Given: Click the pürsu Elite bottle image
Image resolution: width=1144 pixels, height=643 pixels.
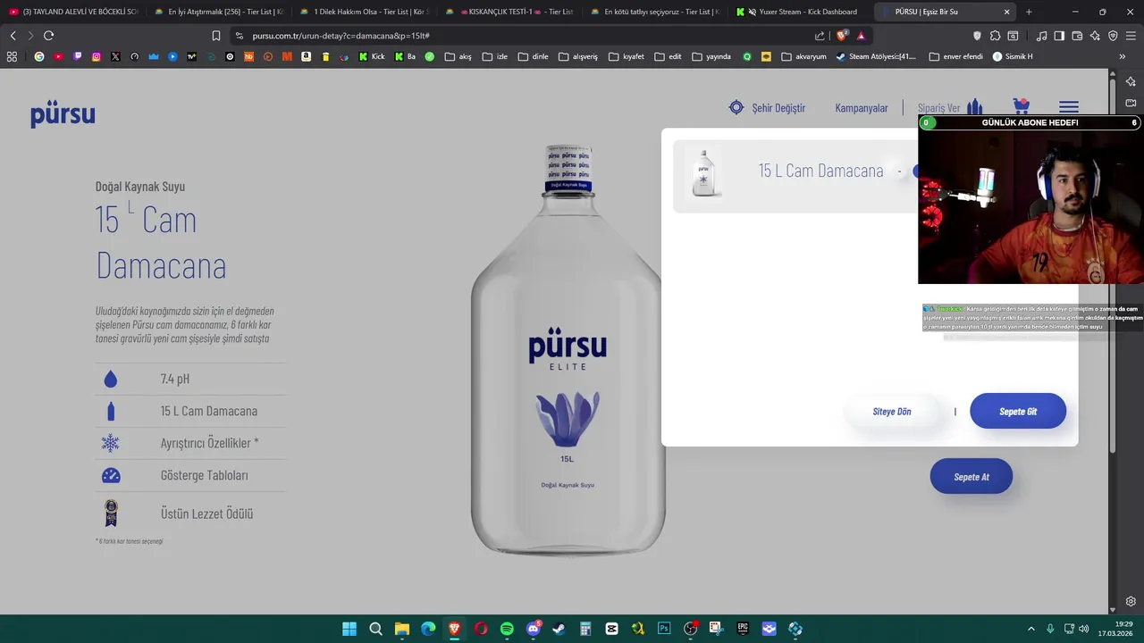Looking at the screenshot, I should coord(568,350).
